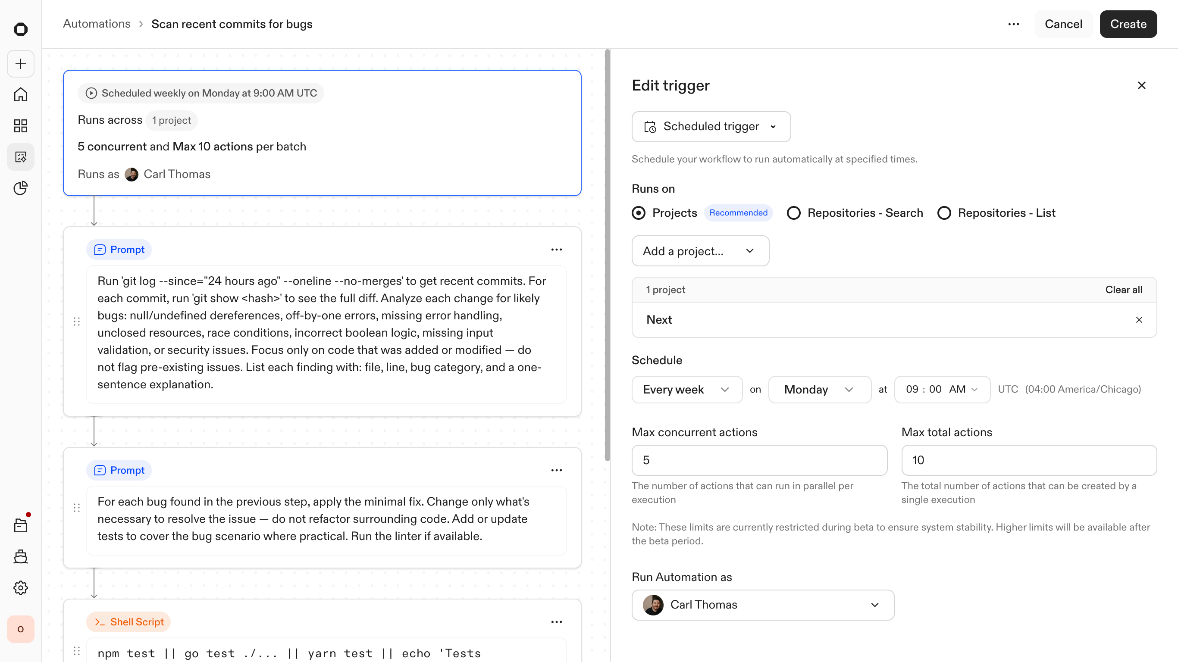This screenshot has height=662, width=1178.
Task: Click the Create button
Action: pos(1128,24)
